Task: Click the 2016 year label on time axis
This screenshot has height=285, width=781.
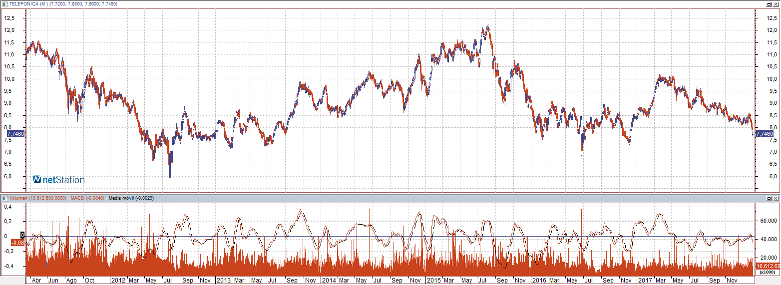Action: tap(539, 281)
